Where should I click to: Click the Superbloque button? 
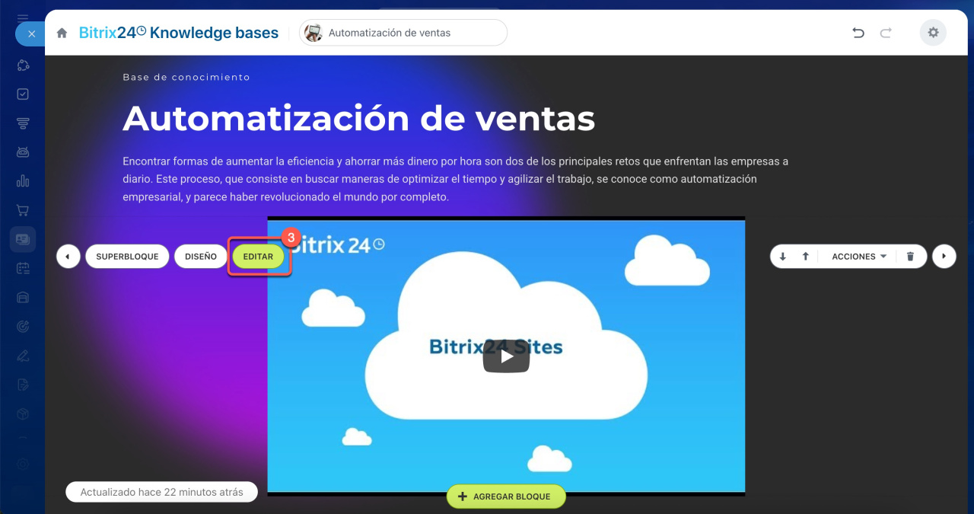[x=127, y=257]
